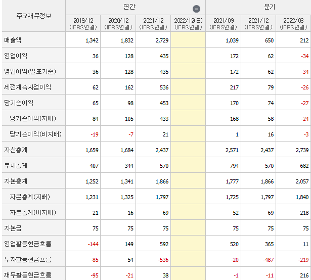Select the 재무활동현금흐름 row label
The image size is (311, 280).
28,275
